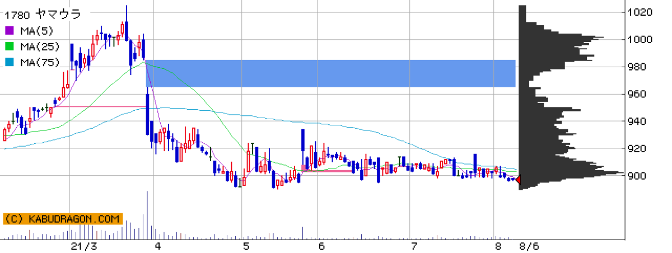Screen dimensions: 672x253
Task: Click the purple MA(5) legend swatch
Action: (x=10, y=30)
